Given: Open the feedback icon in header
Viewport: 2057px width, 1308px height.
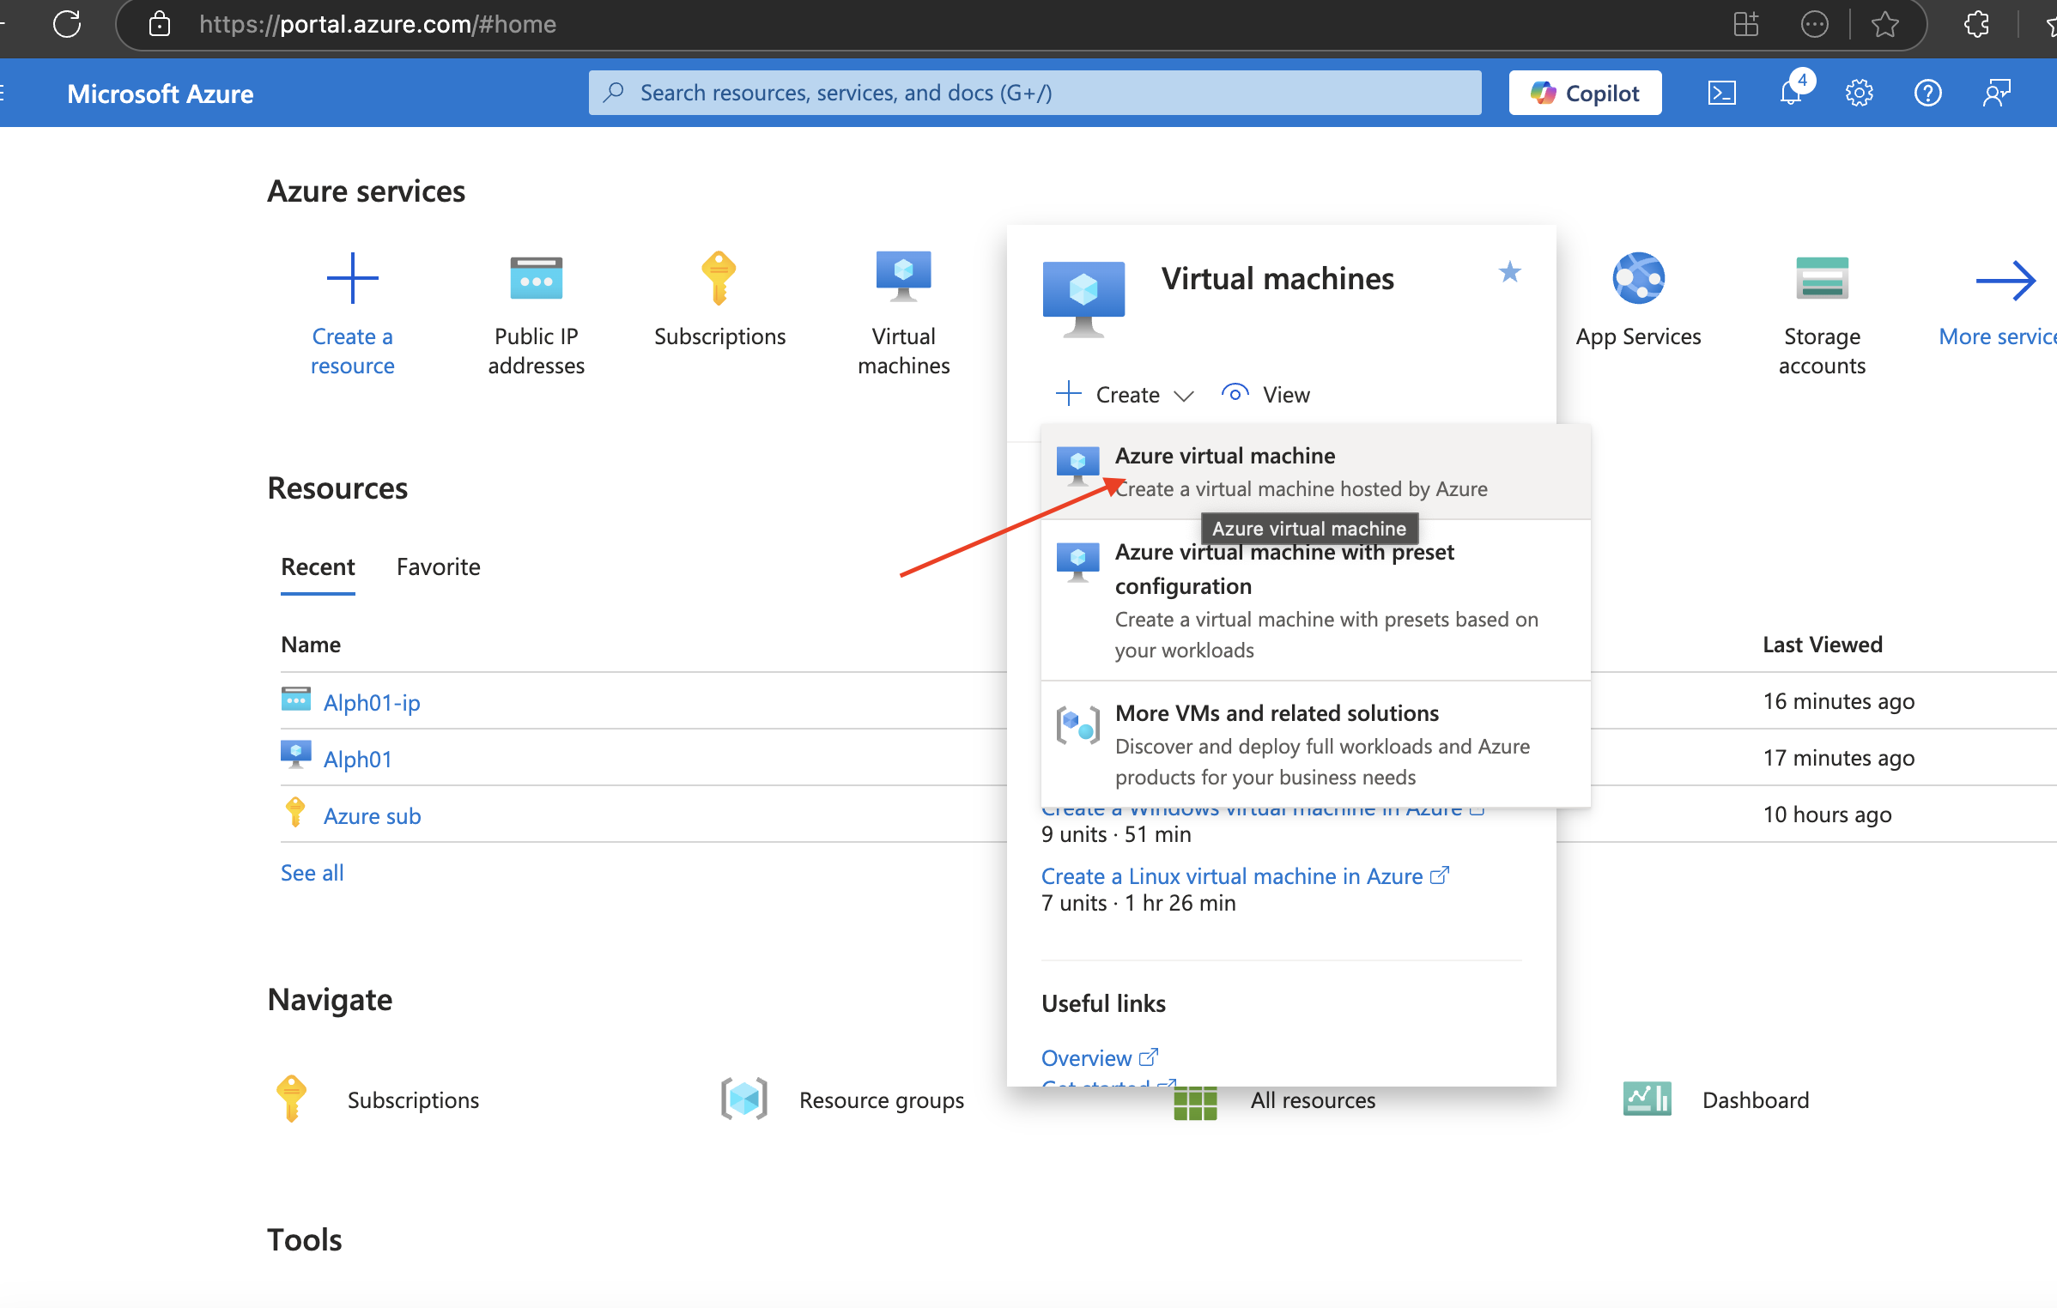Looking at the screenshot, I should [1997, 93].
